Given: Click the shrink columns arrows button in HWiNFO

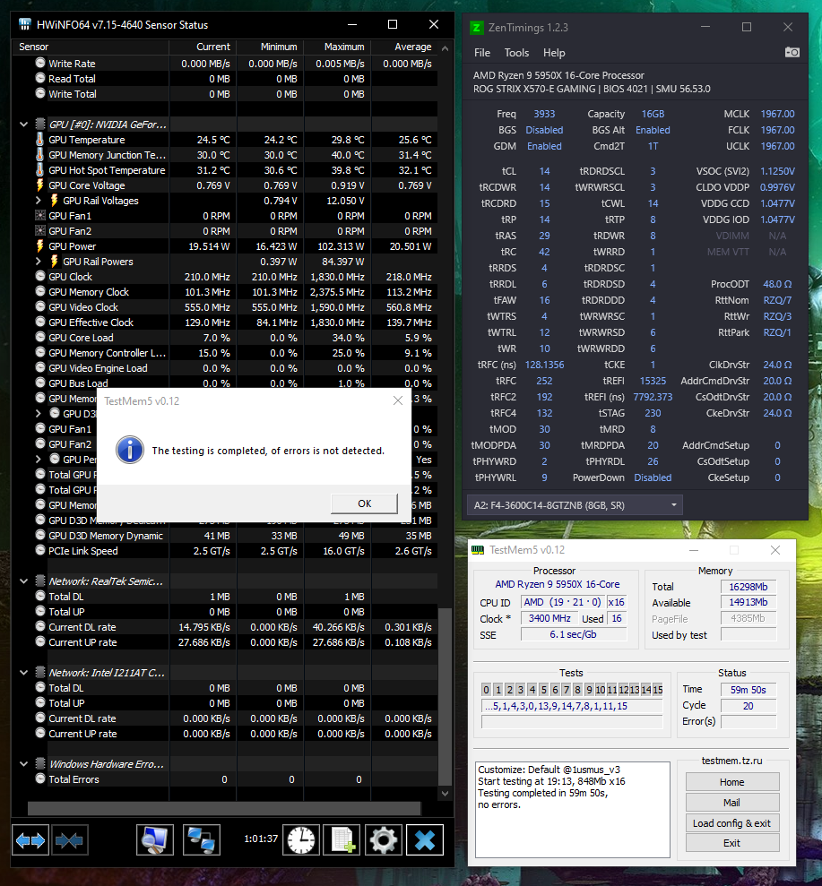Looking at the screenshot, I should tap(69, 840).
